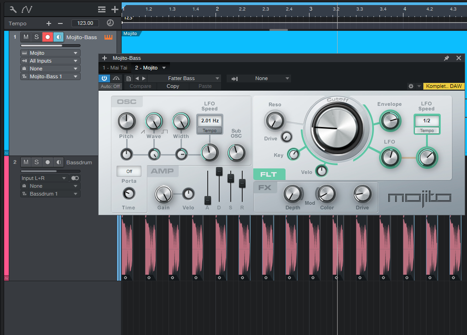467x335 pixels.
Task: Switch to the 1 - Mai Tai tab
Action: click(115, 68)
